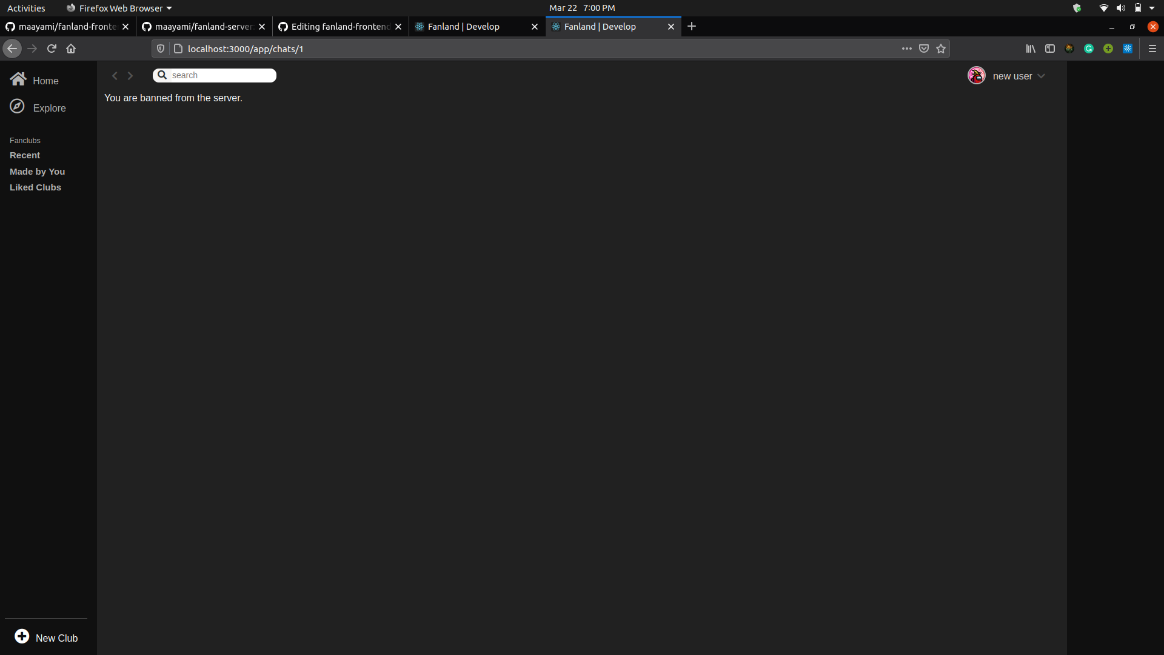Select the Home icon in the sidebar

point(18,78)
